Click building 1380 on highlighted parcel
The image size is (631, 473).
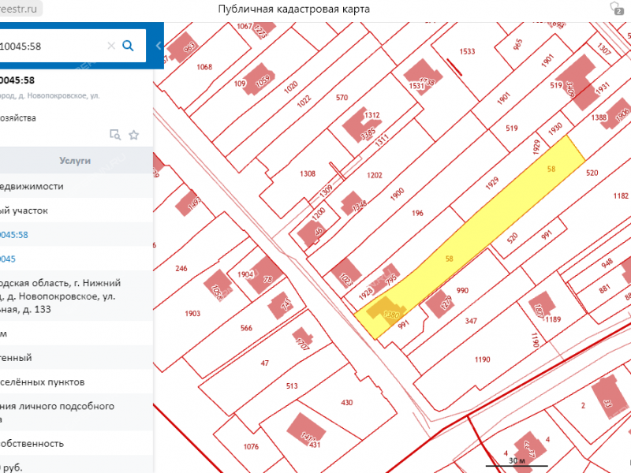[386, 313]
